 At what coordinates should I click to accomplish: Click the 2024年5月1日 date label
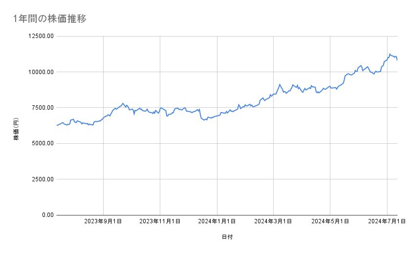pyautogui.click(x=330, y=221)
